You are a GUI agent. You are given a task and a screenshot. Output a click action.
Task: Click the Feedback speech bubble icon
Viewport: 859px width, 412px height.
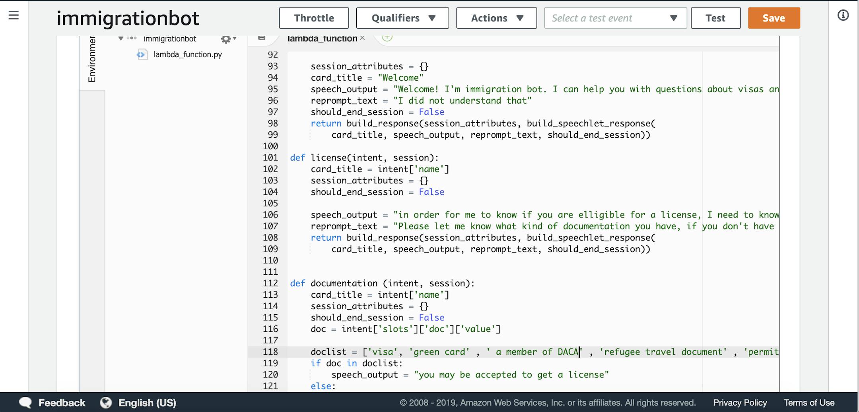[26, 402]
